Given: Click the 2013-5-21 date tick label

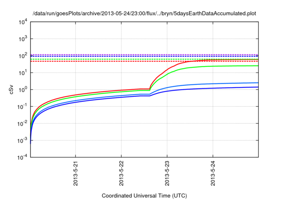Looking at the screenshot, I should [x=75, y=173].
